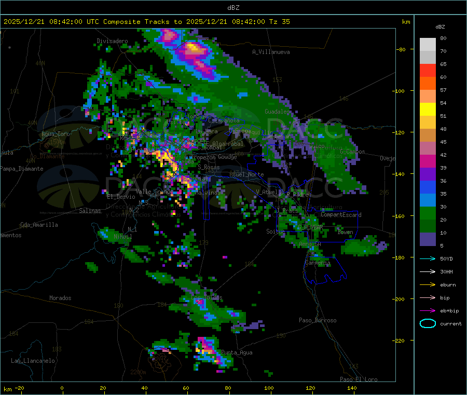Click the bip pink arrow legend icon
467x395 pixels.
(428, 297)
